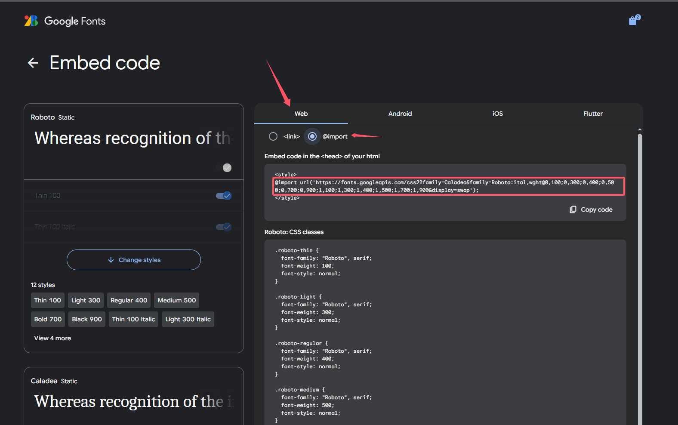Toggle off the Thin 100 Italic switch

pos(224,227)
